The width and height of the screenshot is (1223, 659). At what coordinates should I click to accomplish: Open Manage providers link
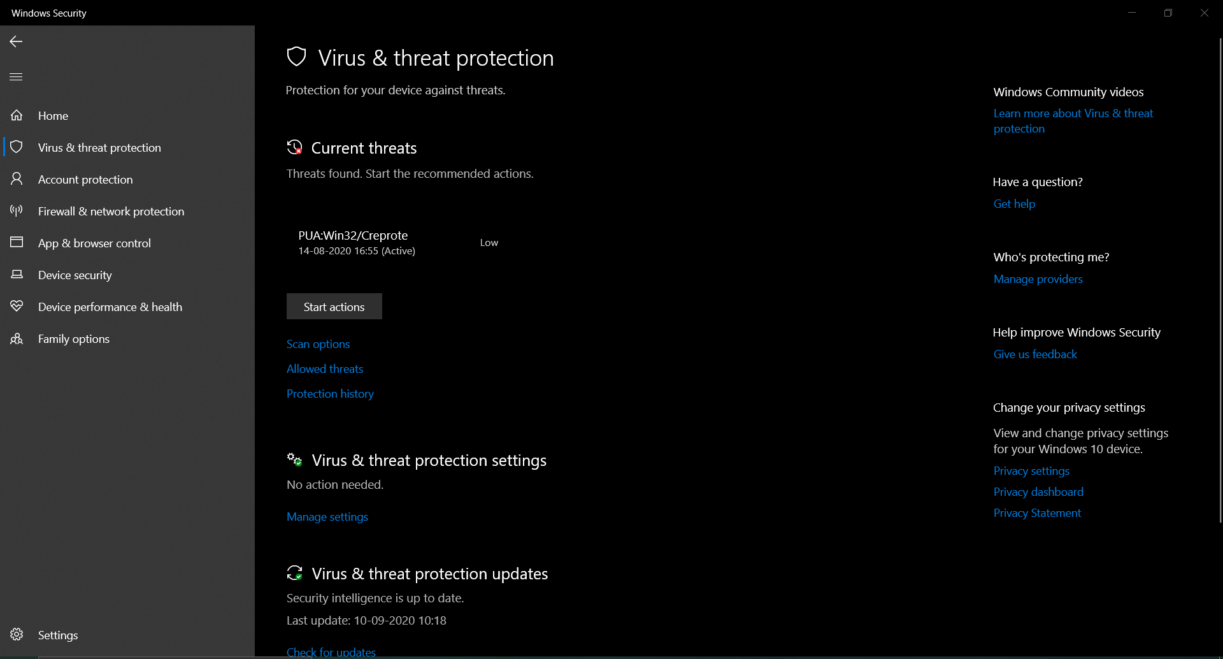coord(1038,279)
